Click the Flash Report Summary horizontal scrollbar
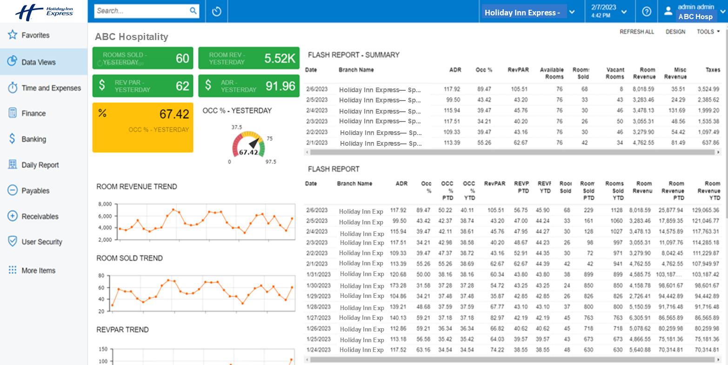Screen dimensions: 728x365 point(512,152)
